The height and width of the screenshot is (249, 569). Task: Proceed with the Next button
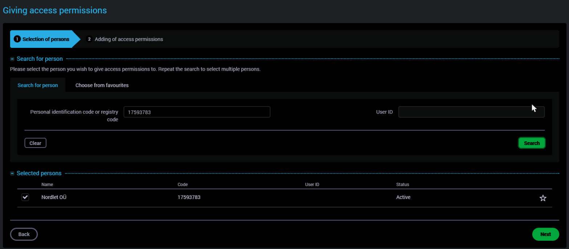[545, 234]
